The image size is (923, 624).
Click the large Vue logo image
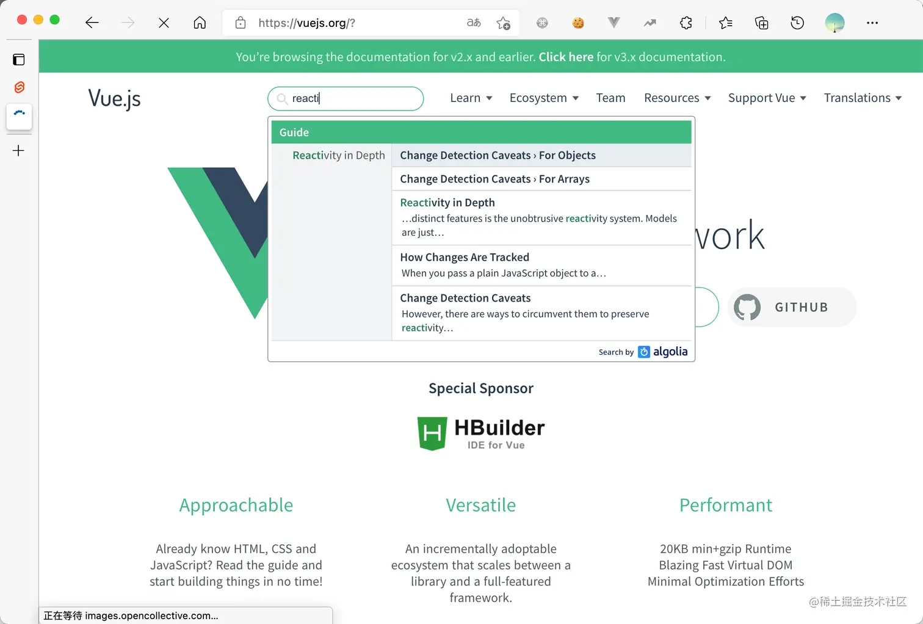point(218,243)
